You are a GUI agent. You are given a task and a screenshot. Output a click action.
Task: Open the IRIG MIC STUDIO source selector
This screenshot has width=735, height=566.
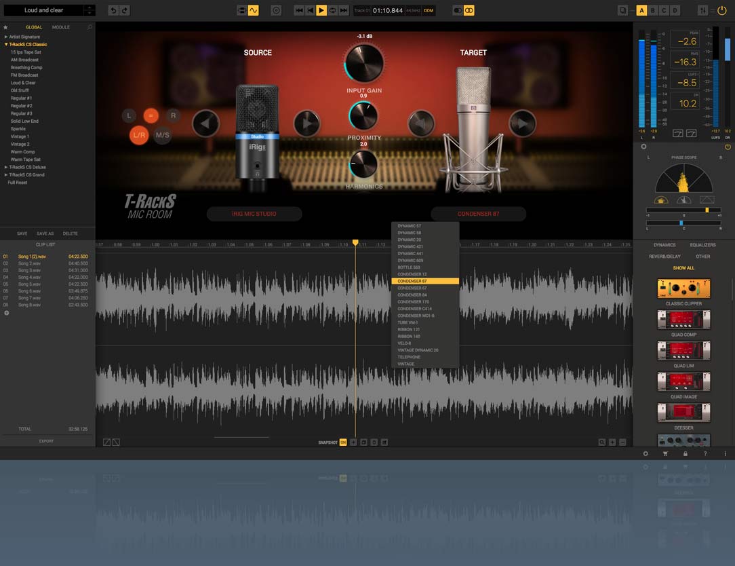point(254,213)
